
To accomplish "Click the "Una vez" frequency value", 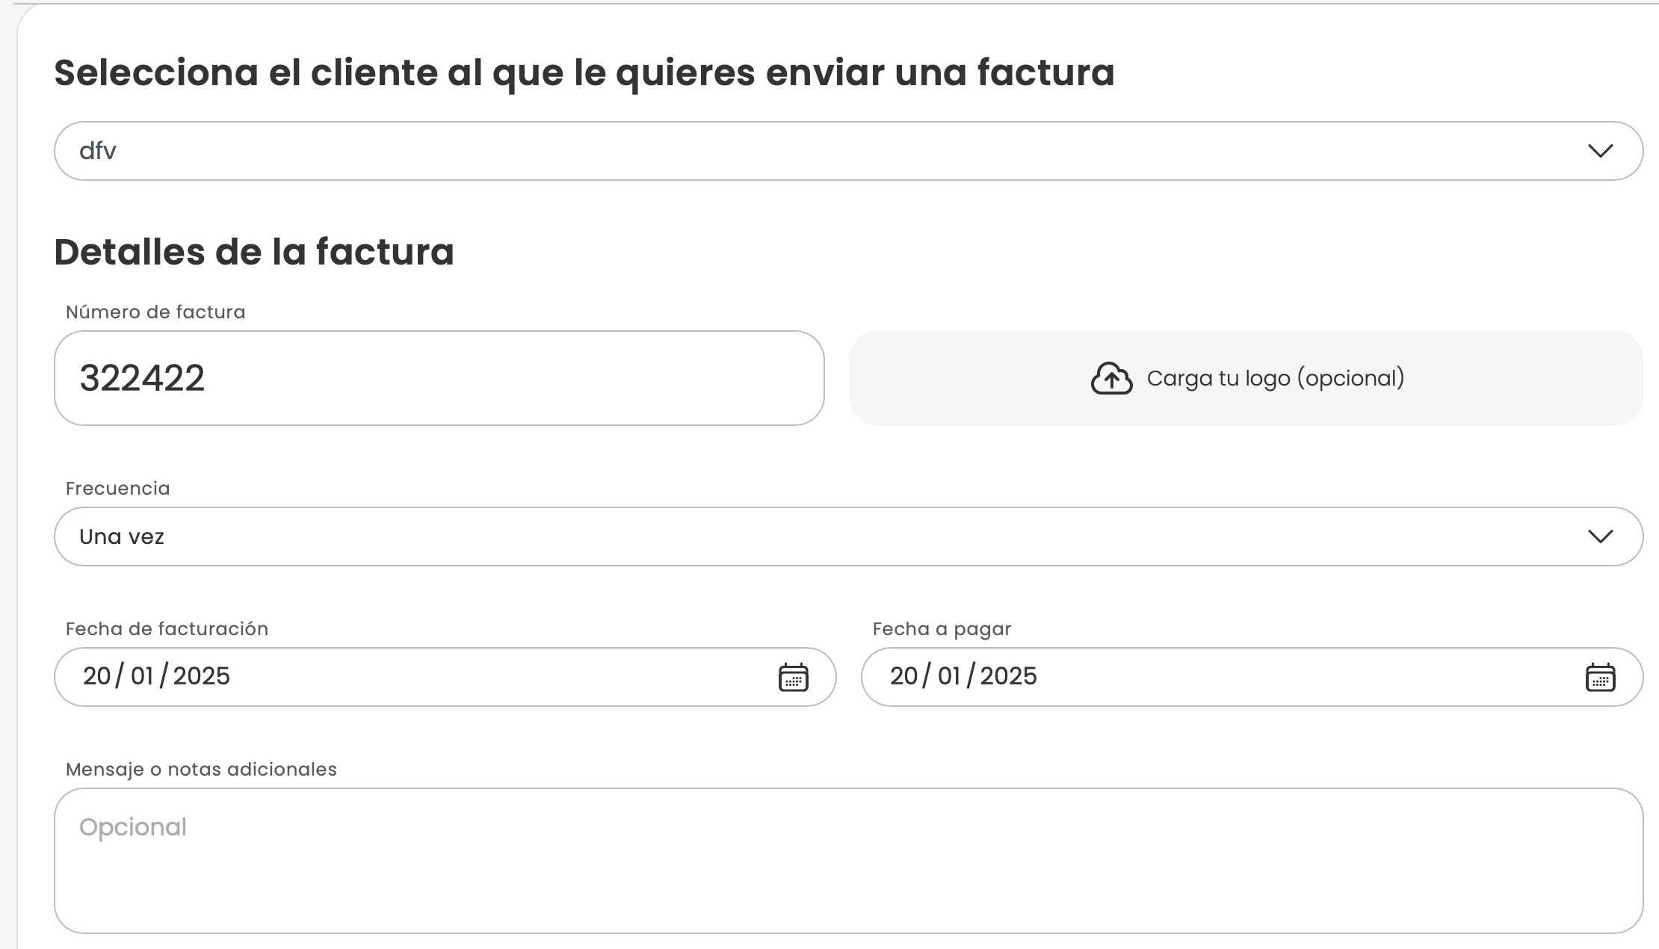I will click(x=122, y=537).
